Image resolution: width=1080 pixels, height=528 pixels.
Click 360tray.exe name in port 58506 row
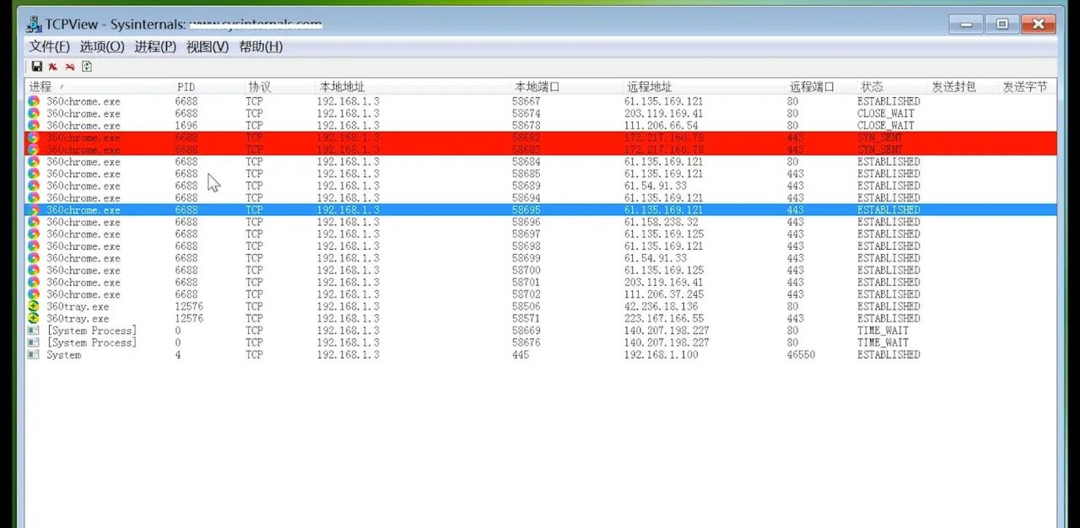(x=78, y=307)
